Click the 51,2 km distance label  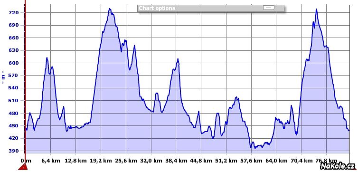point(226,161)
